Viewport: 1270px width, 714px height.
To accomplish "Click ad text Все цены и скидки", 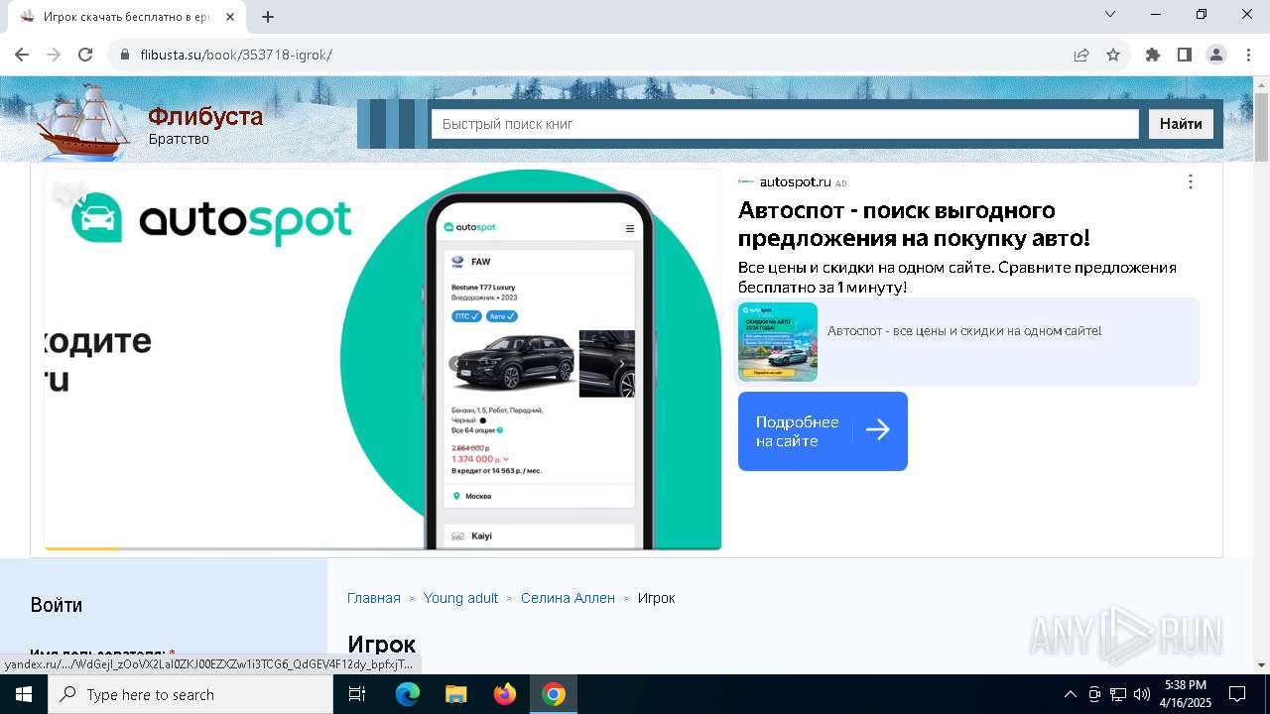I will tap(957, 277).
